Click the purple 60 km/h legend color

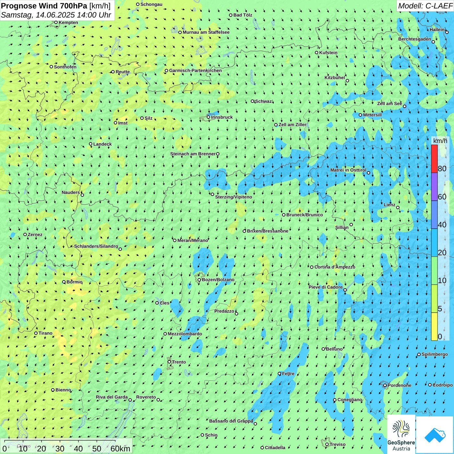click(x=434, y=187)
